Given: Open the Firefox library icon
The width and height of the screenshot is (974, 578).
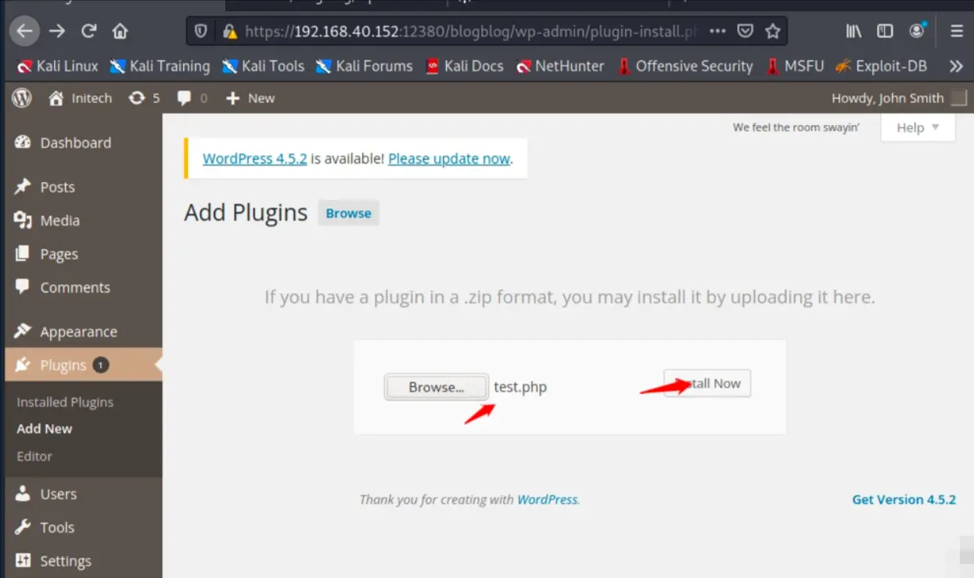Looking at the screenshot, I should point(854,31).
